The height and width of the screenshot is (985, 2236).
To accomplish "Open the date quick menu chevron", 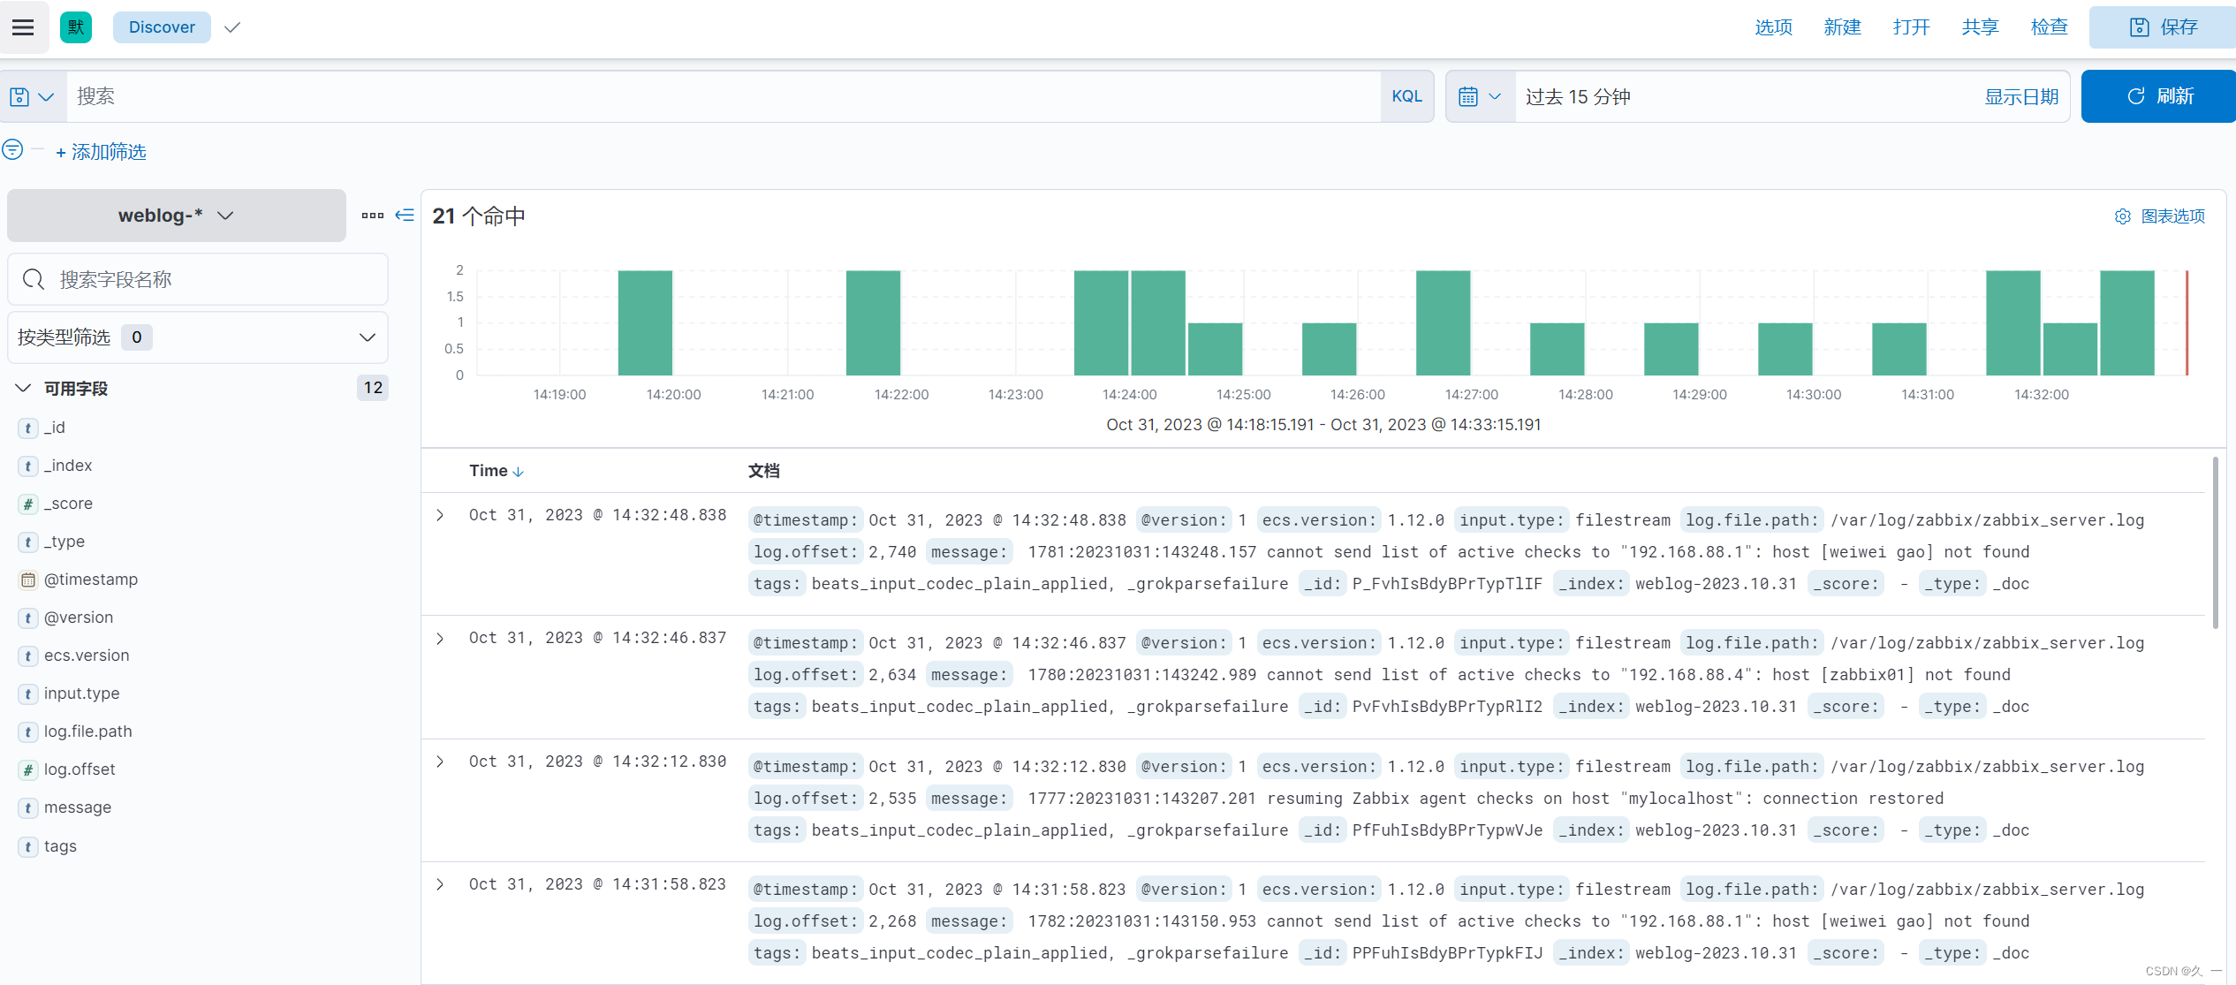I will click(x=1495, y=96).
